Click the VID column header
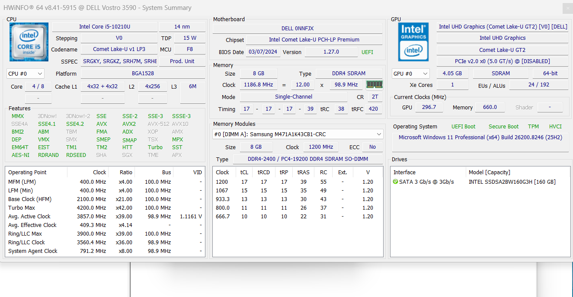 (x=189, y=172)
